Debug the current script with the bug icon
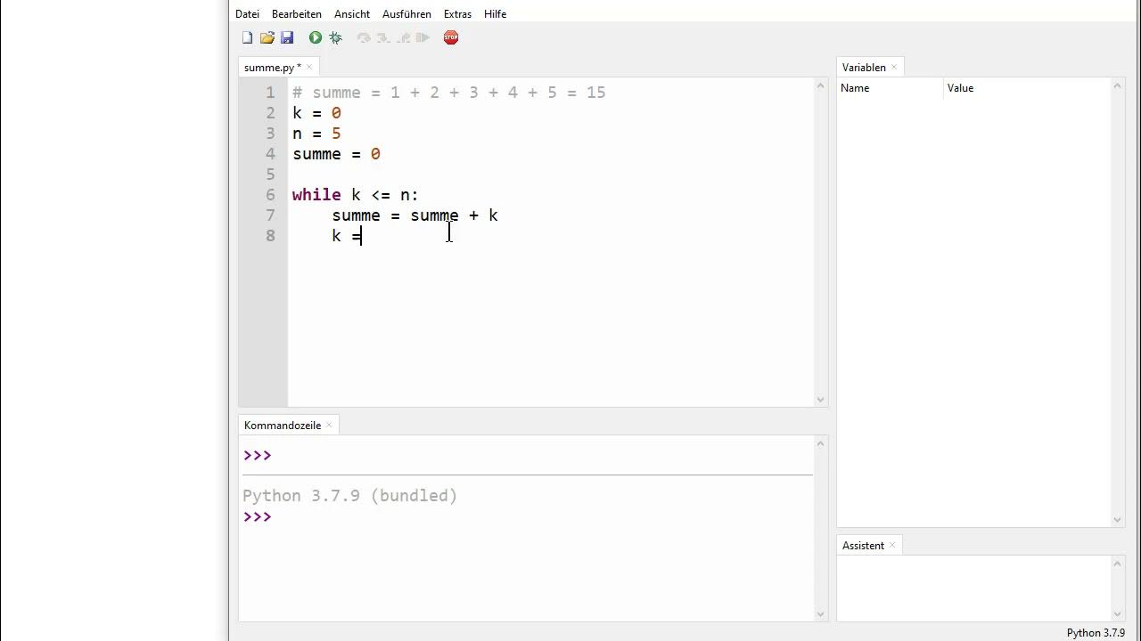The width and height of the screenshot is (1141, 641). pyautogui.click(x=335, y=37)
